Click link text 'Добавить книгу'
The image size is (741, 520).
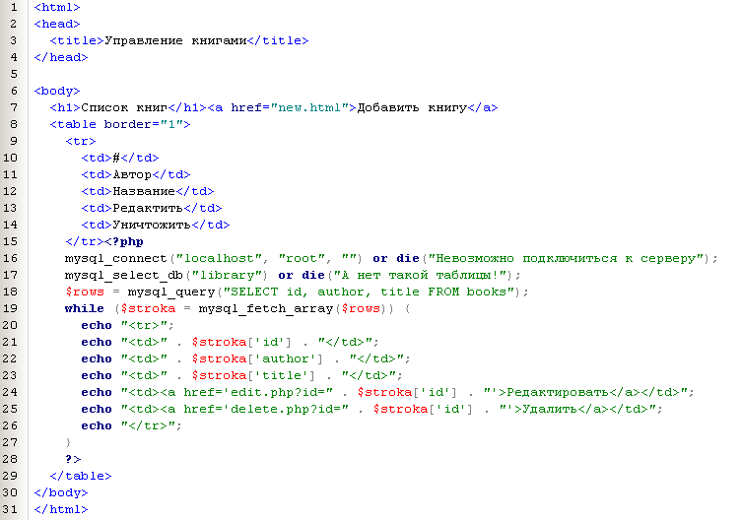point(412,107)
